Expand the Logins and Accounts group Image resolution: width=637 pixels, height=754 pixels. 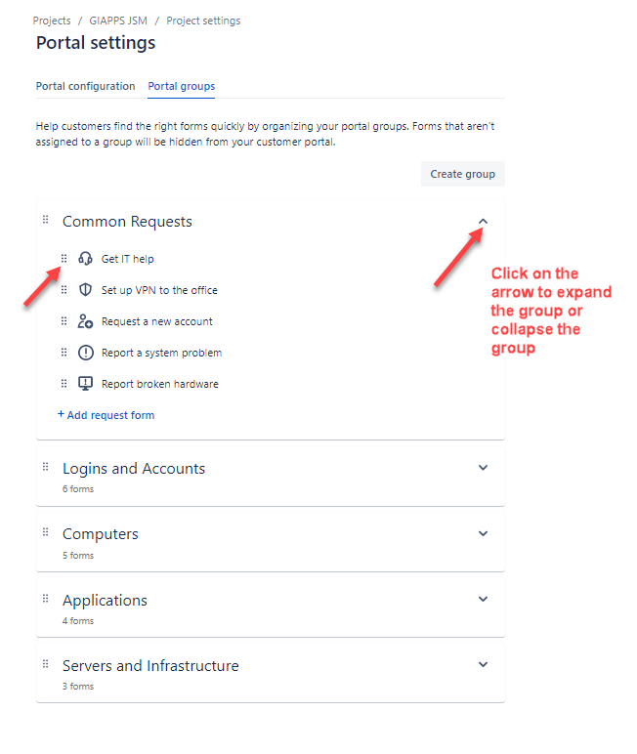[483, 468]
